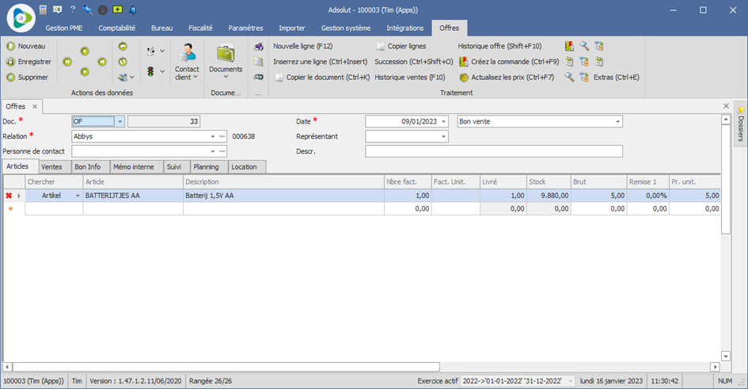Open the Artikel dropdown in the first row

(x=78, y=196)
